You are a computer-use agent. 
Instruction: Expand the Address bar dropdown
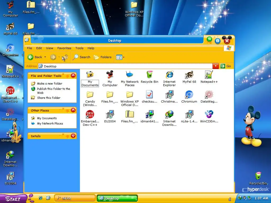pos(216,66)
